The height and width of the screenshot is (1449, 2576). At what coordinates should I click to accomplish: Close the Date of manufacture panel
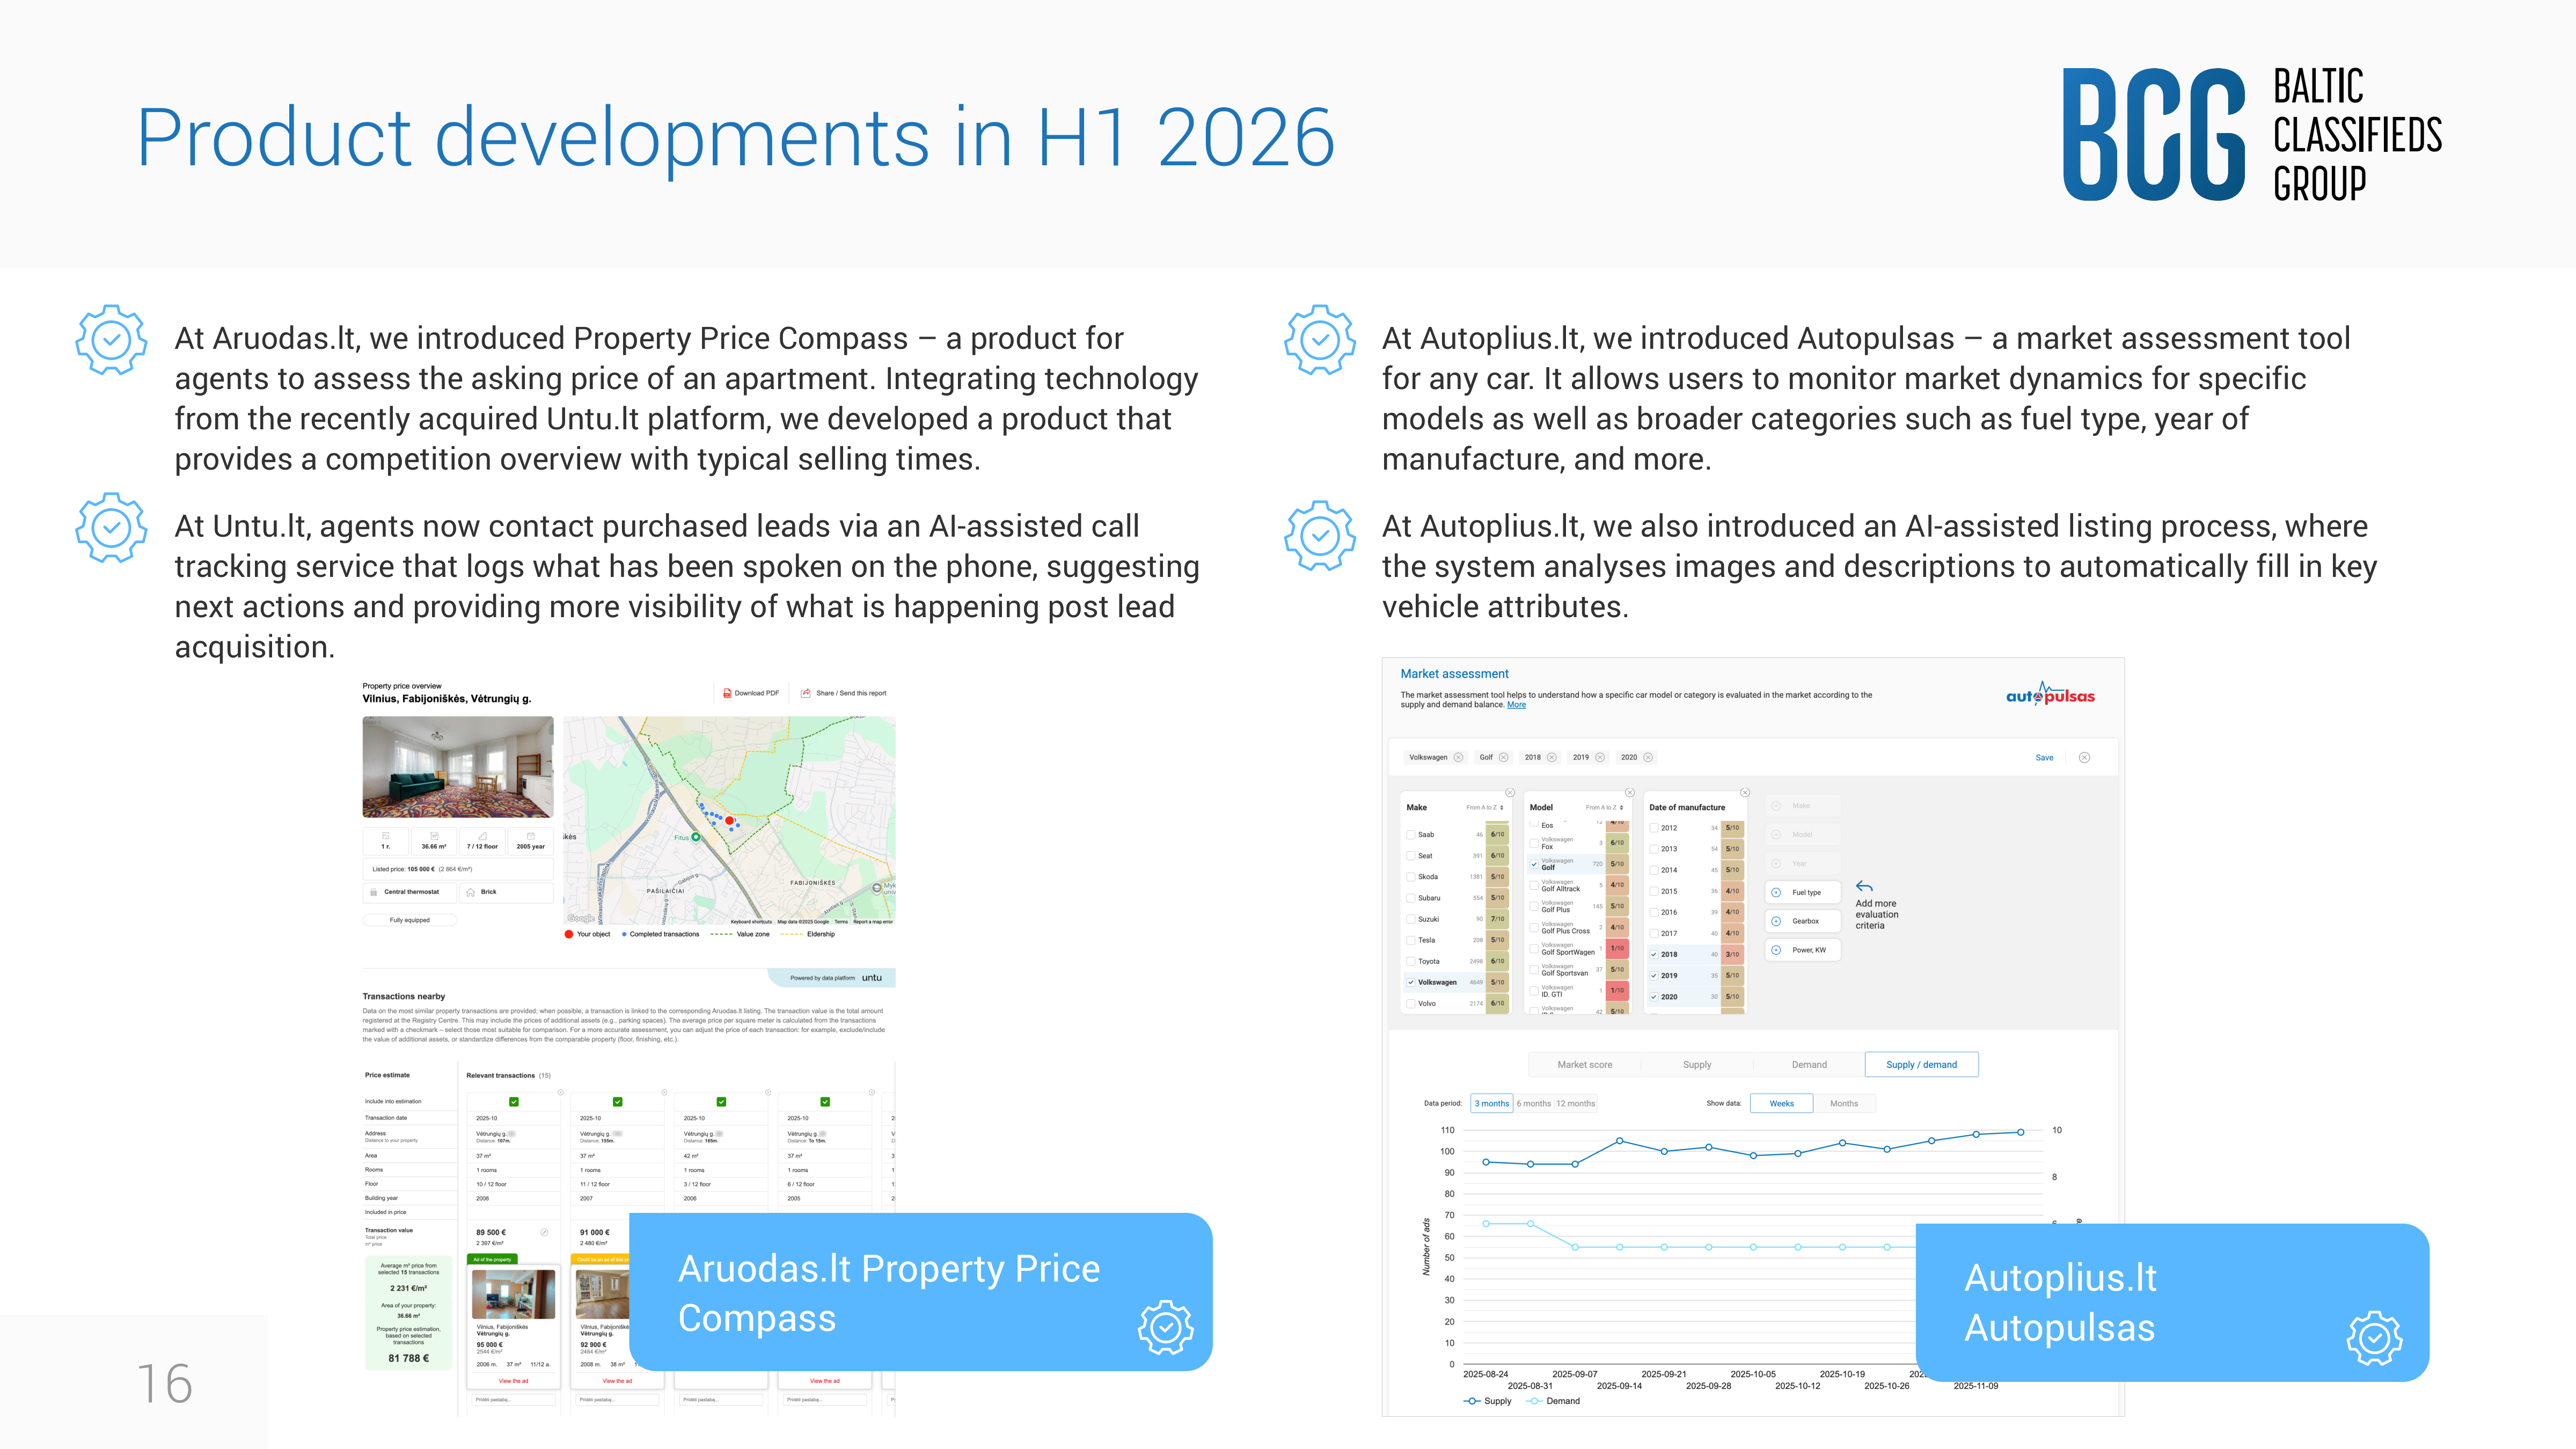pyautogui.click(x=1744, y=792)
